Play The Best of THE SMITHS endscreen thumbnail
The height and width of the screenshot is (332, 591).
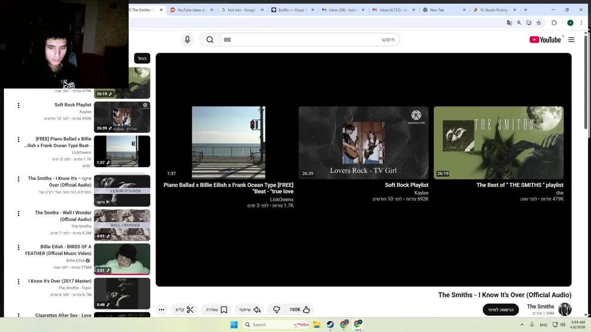499,142
